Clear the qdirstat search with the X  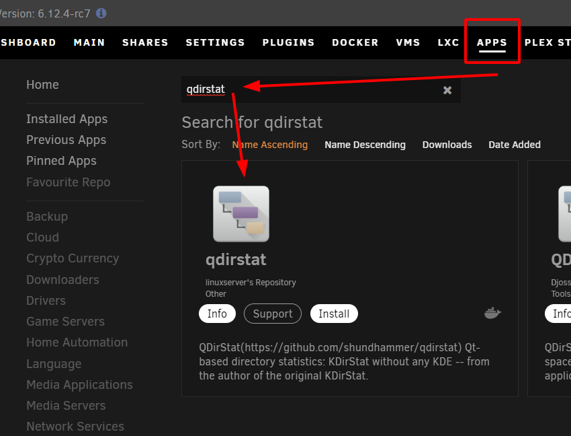tap(447, 90)
